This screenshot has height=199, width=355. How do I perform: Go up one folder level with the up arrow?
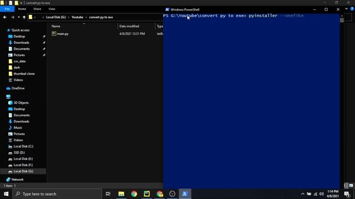click(x=24, y=17)
